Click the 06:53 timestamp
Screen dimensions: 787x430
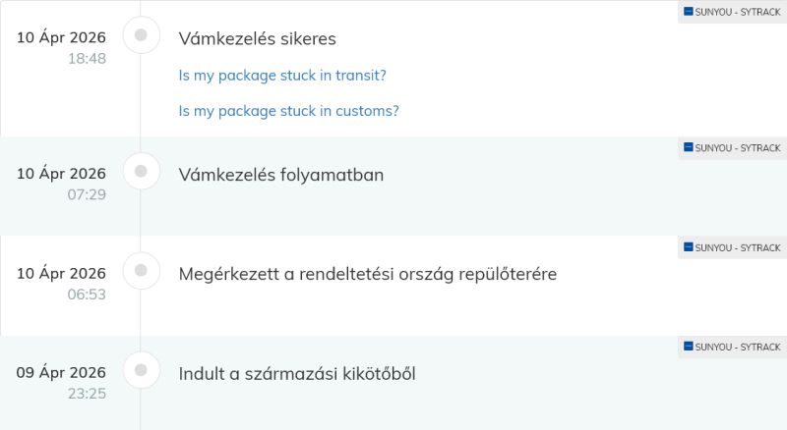pyautogui.click(x=87, y=295)
